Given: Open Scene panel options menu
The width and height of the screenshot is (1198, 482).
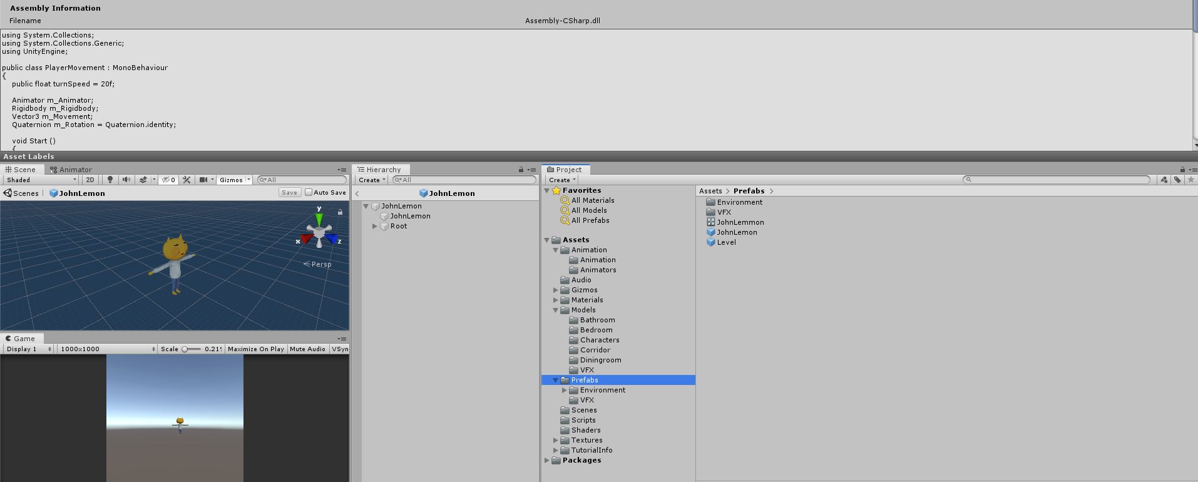Looking at the screenshot, I should [x=342, y=170].
